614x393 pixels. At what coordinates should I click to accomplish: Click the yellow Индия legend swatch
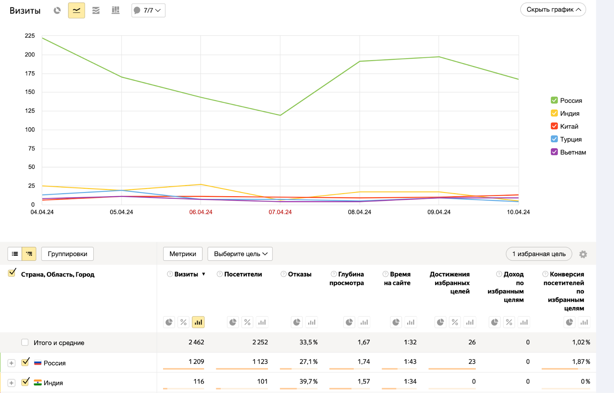[554, 113]
